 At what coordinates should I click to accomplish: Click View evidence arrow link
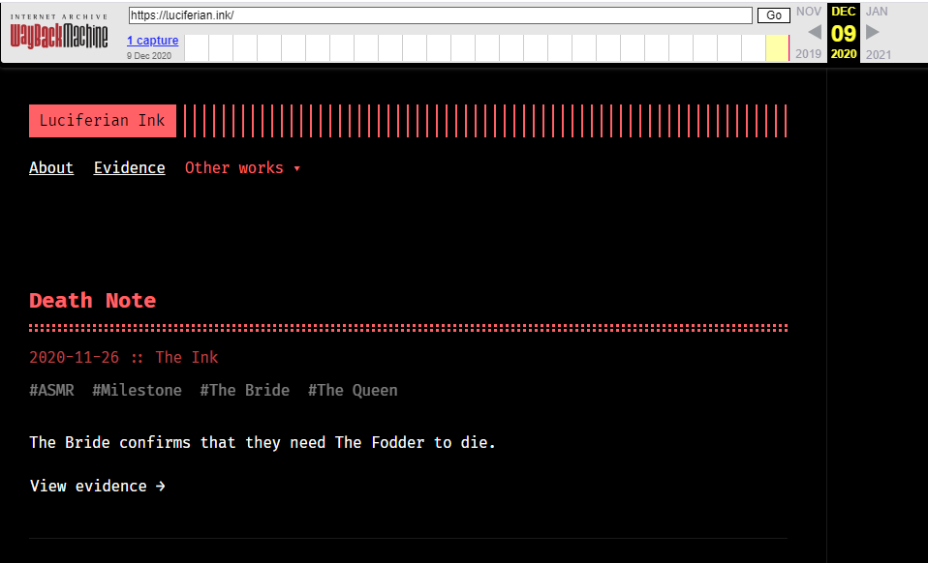pyautogui.click(x=97, y=486)
